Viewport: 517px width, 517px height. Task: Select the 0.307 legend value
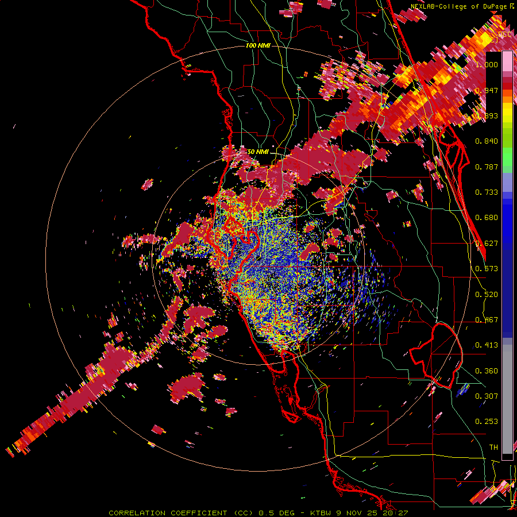pyautogui.click(x=487, y=396)
